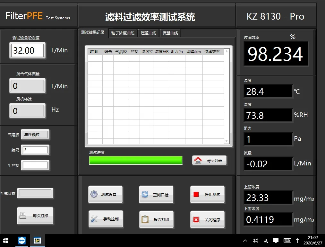Screen dimensions: 325x247
Task: Switch the 中 input method indicator
Action: [297, 241]
